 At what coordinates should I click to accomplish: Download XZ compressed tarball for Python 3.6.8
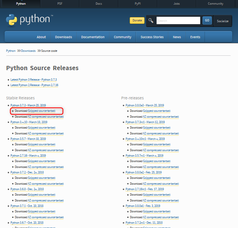[46, 200]
